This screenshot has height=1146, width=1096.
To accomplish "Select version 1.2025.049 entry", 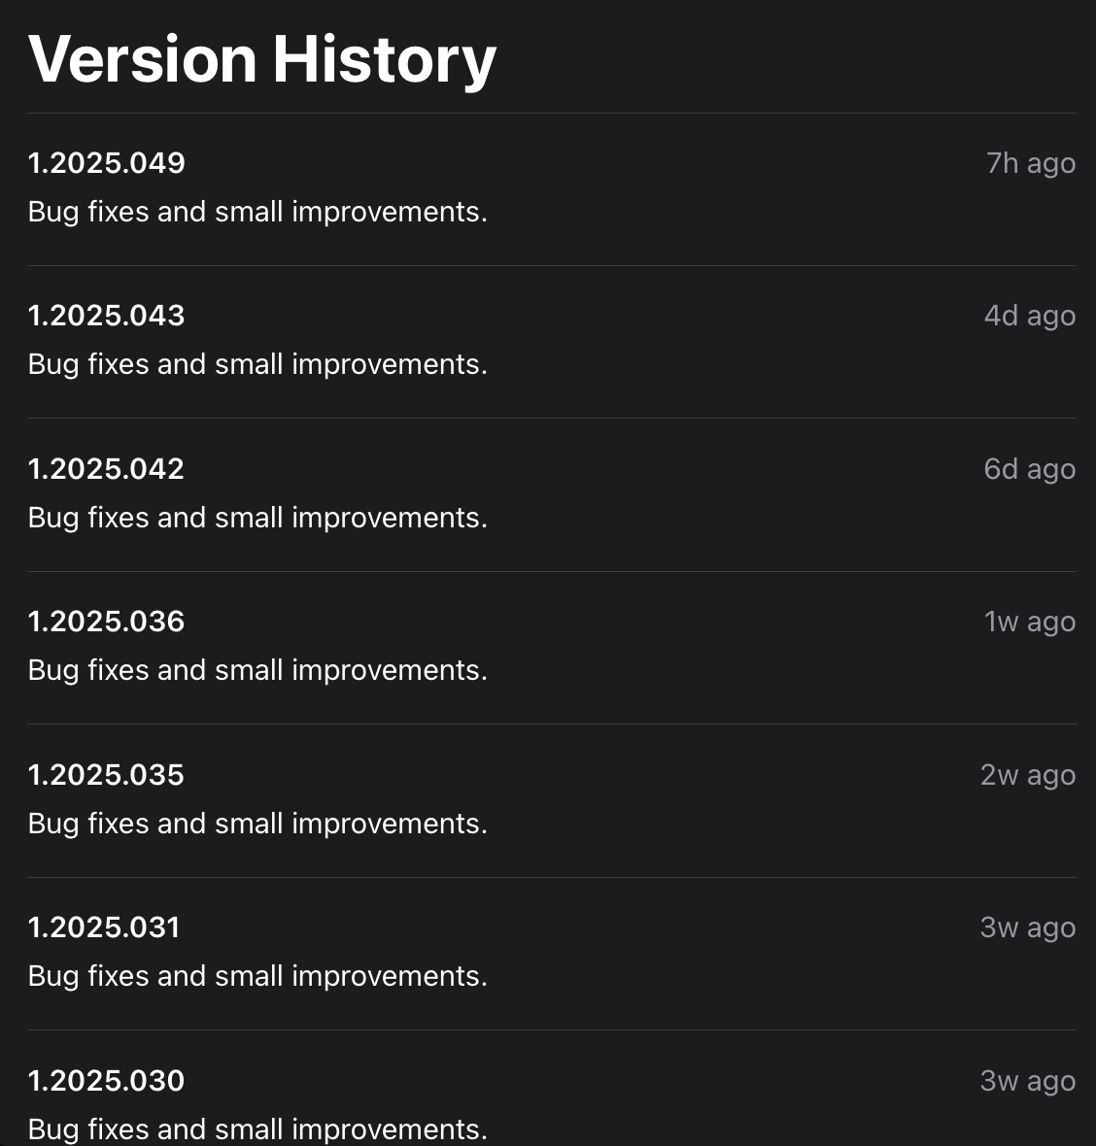I will coord(107,163).
